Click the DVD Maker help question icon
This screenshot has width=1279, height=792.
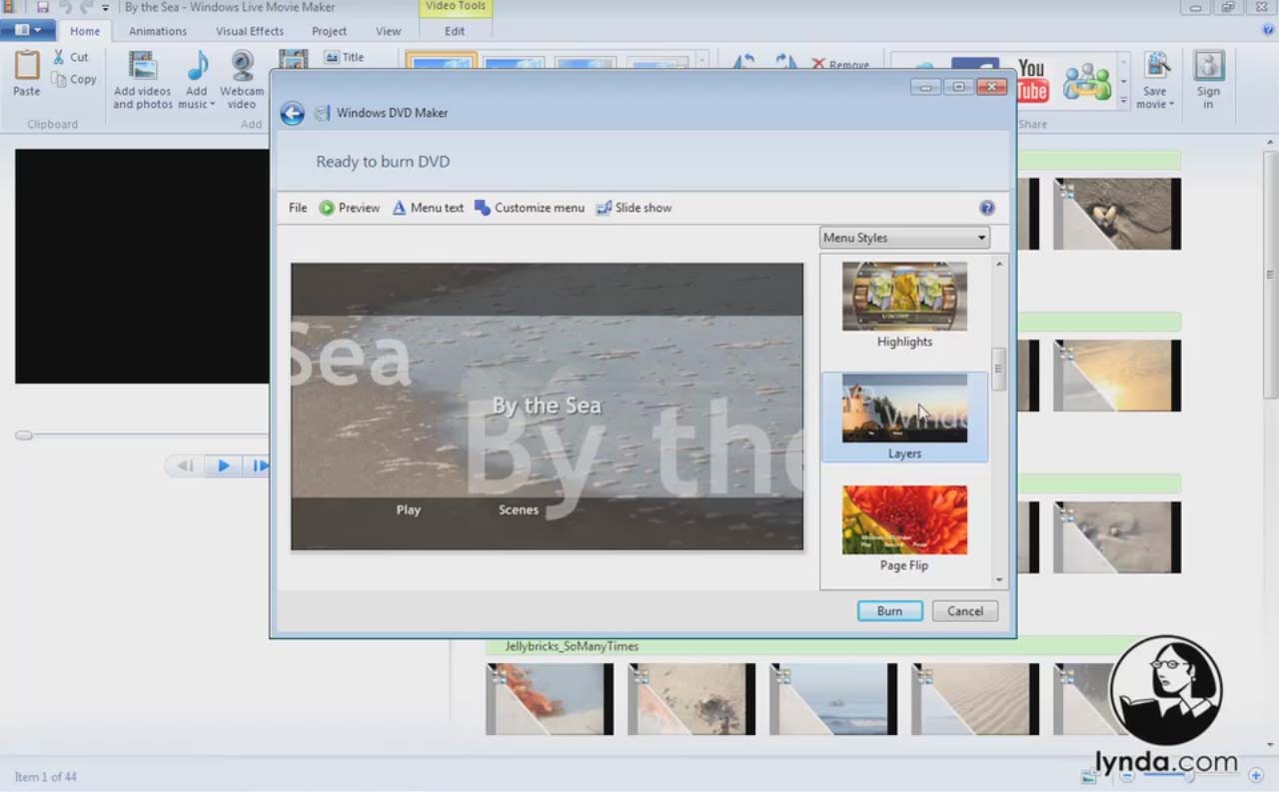[987, 208]
